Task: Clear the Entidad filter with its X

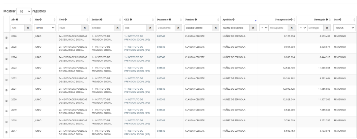Action: point(117,28)
